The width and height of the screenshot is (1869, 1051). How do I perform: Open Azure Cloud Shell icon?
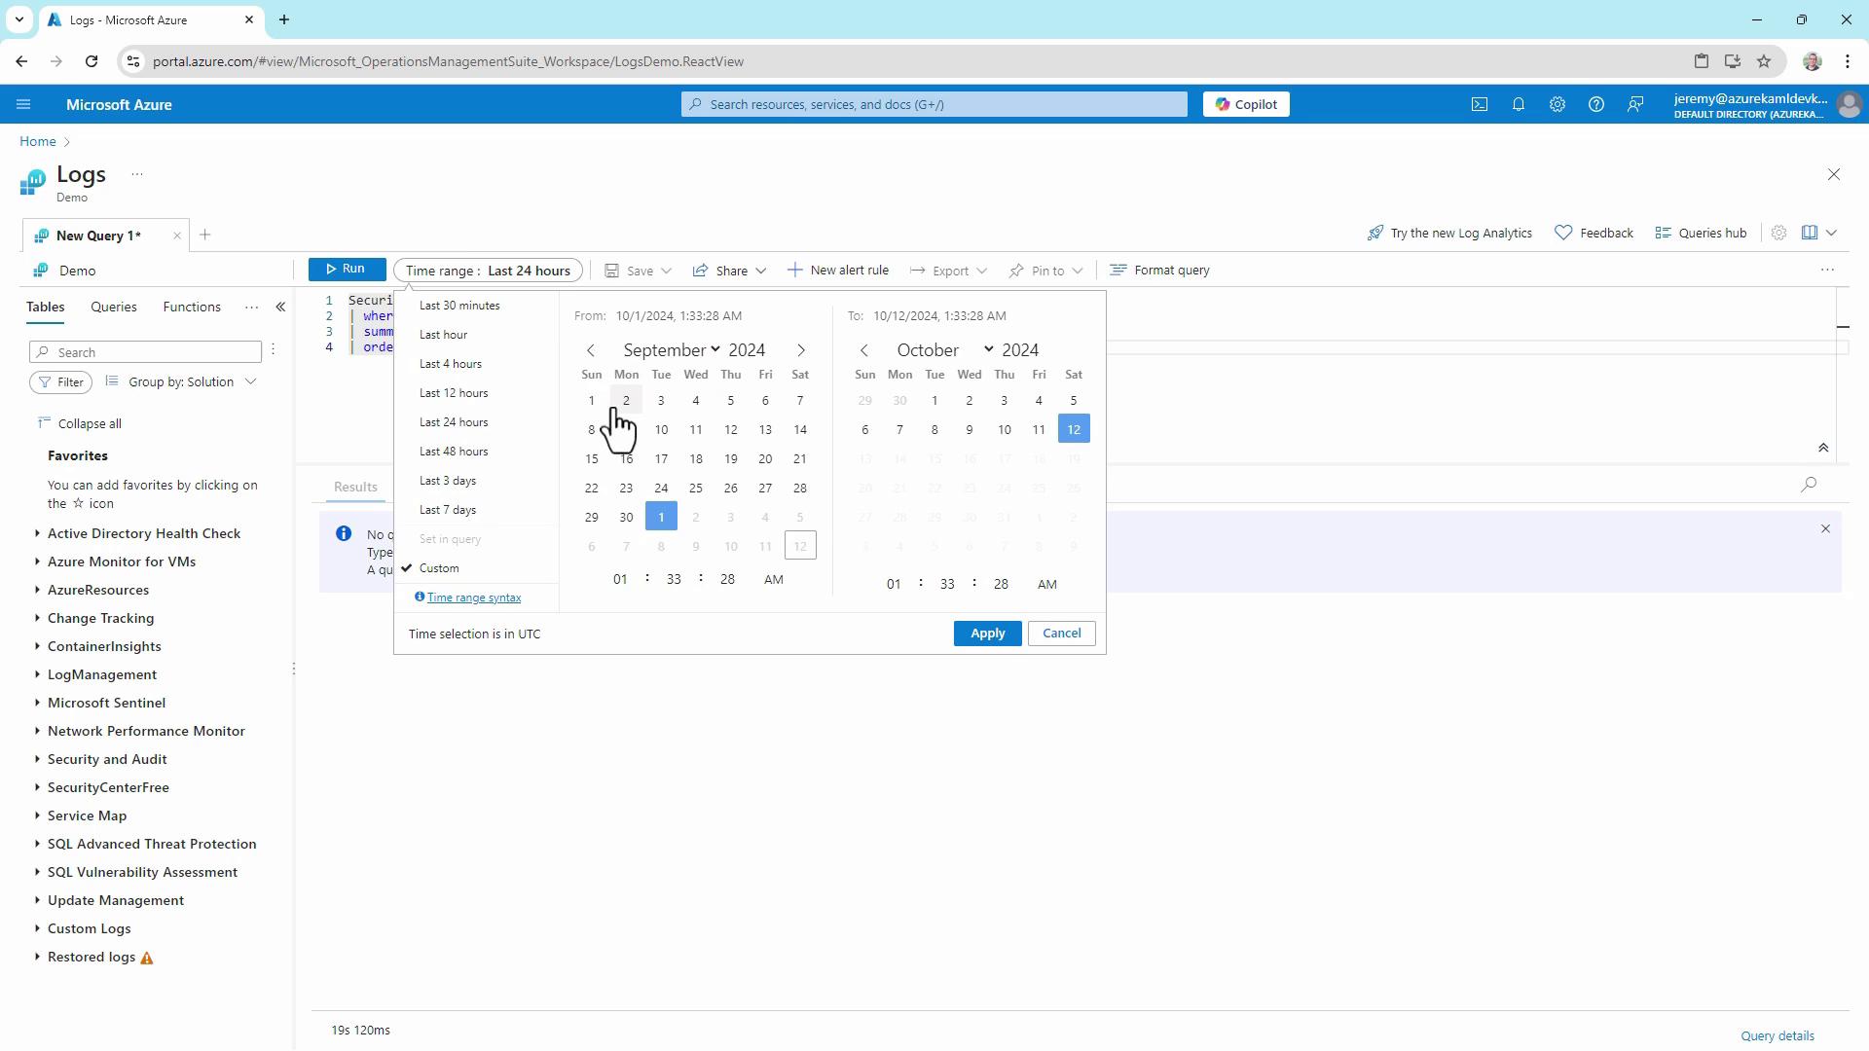coord(1480,104)
